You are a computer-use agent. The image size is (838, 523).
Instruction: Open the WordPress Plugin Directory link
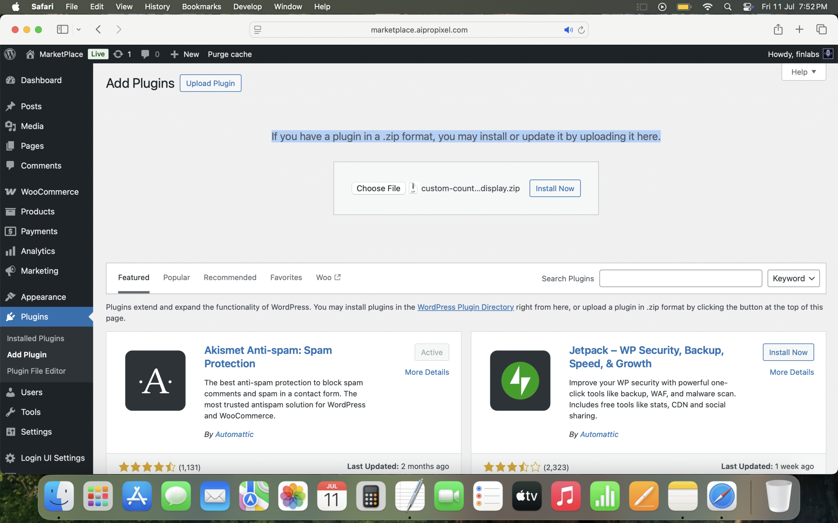click(x=465, y=307)
